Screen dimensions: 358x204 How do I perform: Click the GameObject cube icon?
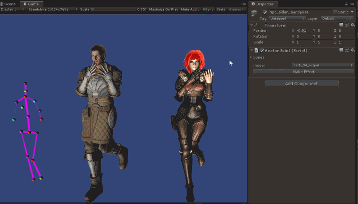254,13
